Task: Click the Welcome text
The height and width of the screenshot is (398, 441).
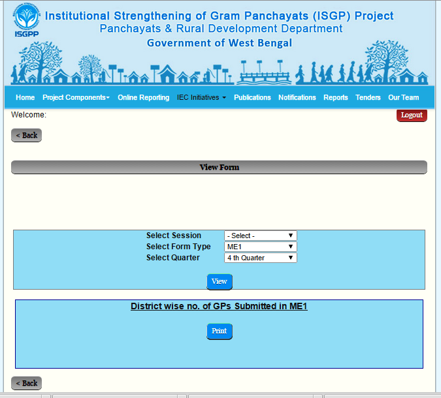Action: pyautogui.click(x=29, y=115)
